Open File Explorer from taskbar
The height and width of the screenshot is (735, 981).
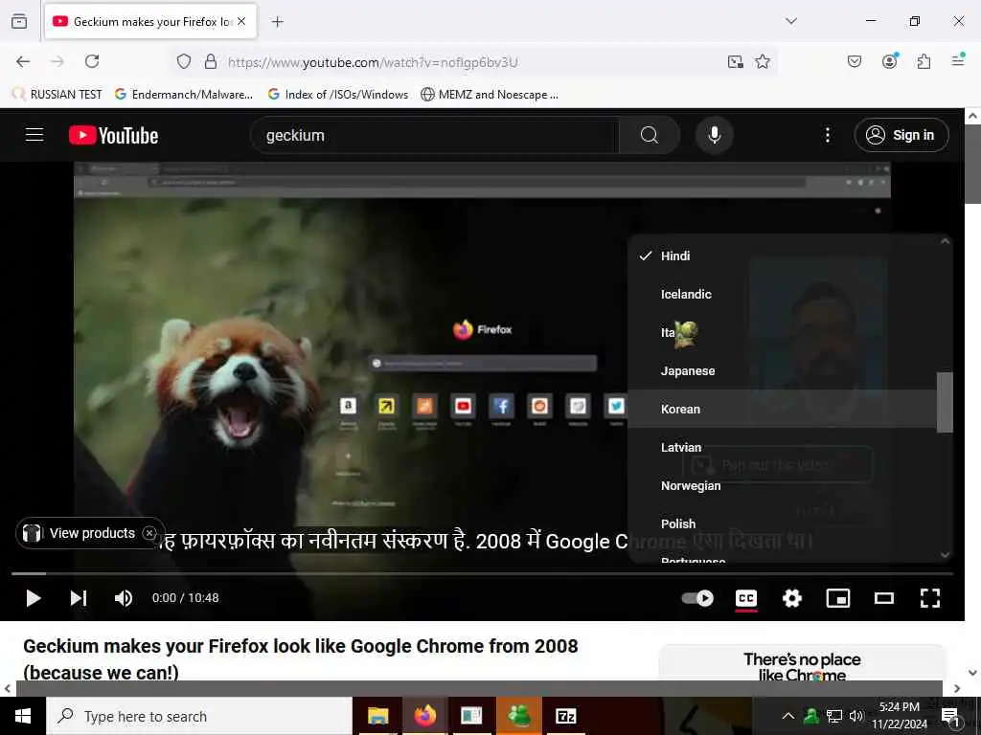pyautogui.click(x=377, y=716)
